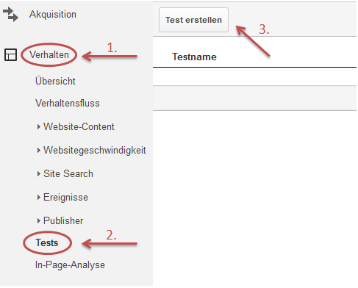Select the Website-Content menu label
This screenshot has width=358, height=288.
(x=79, y=127)
